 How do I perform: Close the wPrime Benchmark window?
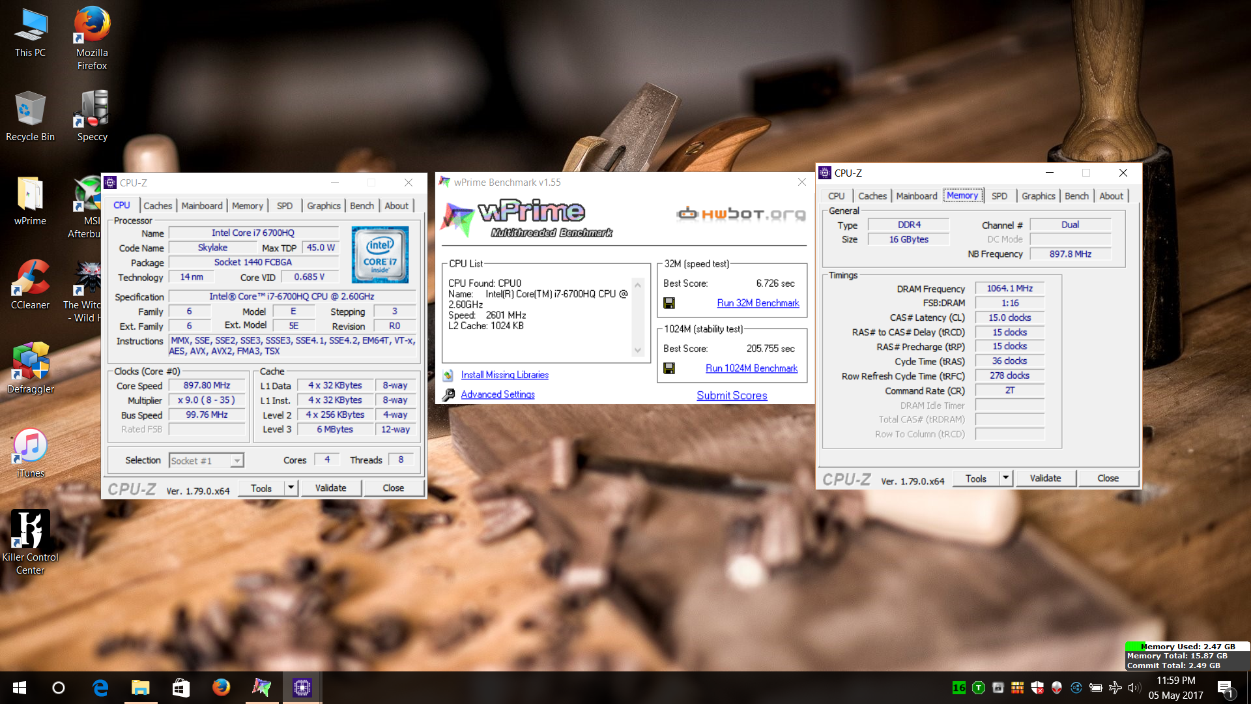[802, 183]
